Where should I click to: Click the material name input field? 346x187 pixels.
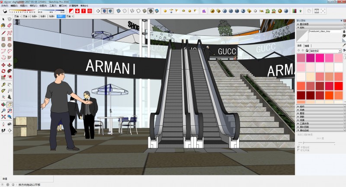[325, 32]
